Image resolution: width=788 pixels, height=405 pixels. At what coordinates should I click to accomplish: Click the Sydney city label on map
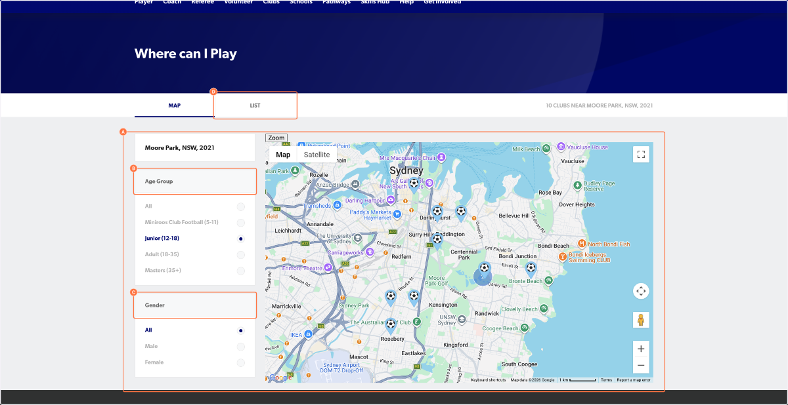pyautogui.click(x=406, y=171)
